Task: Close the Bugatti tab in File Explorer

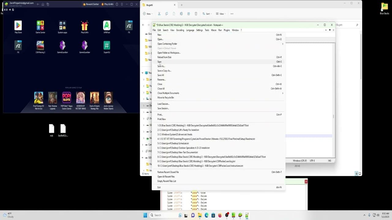Action: (175, 5)
